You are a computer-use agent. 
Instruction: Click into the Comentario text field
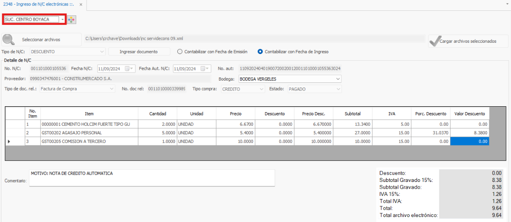click(x=152, y=177)
